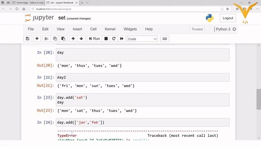Insert a cell below with the plus icon

(37, 39)
